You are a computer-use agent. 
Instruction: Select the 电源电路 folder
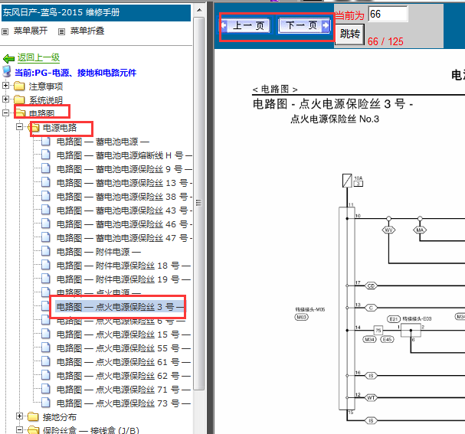coord(60,128)
